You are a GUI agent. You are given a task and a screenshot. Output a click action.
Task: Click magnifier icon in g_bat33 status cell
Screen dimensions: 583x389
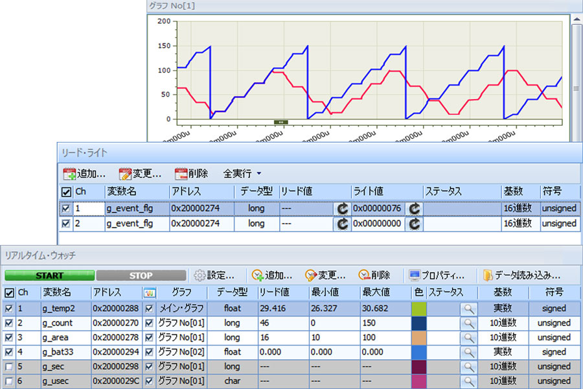(468, 353)
